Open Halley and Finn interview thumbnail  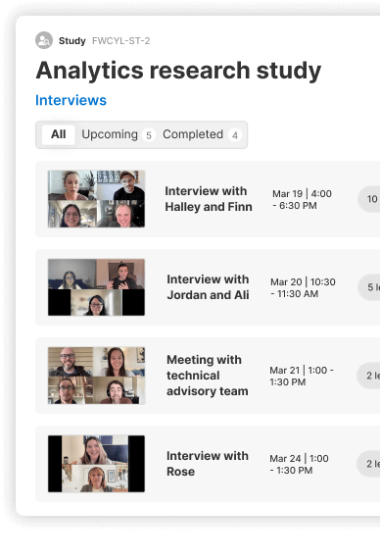96,199
